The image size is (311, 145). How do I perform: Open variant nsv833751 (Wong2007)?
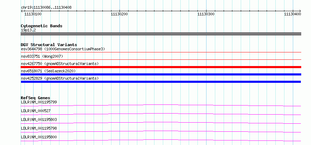coord(42,56)
